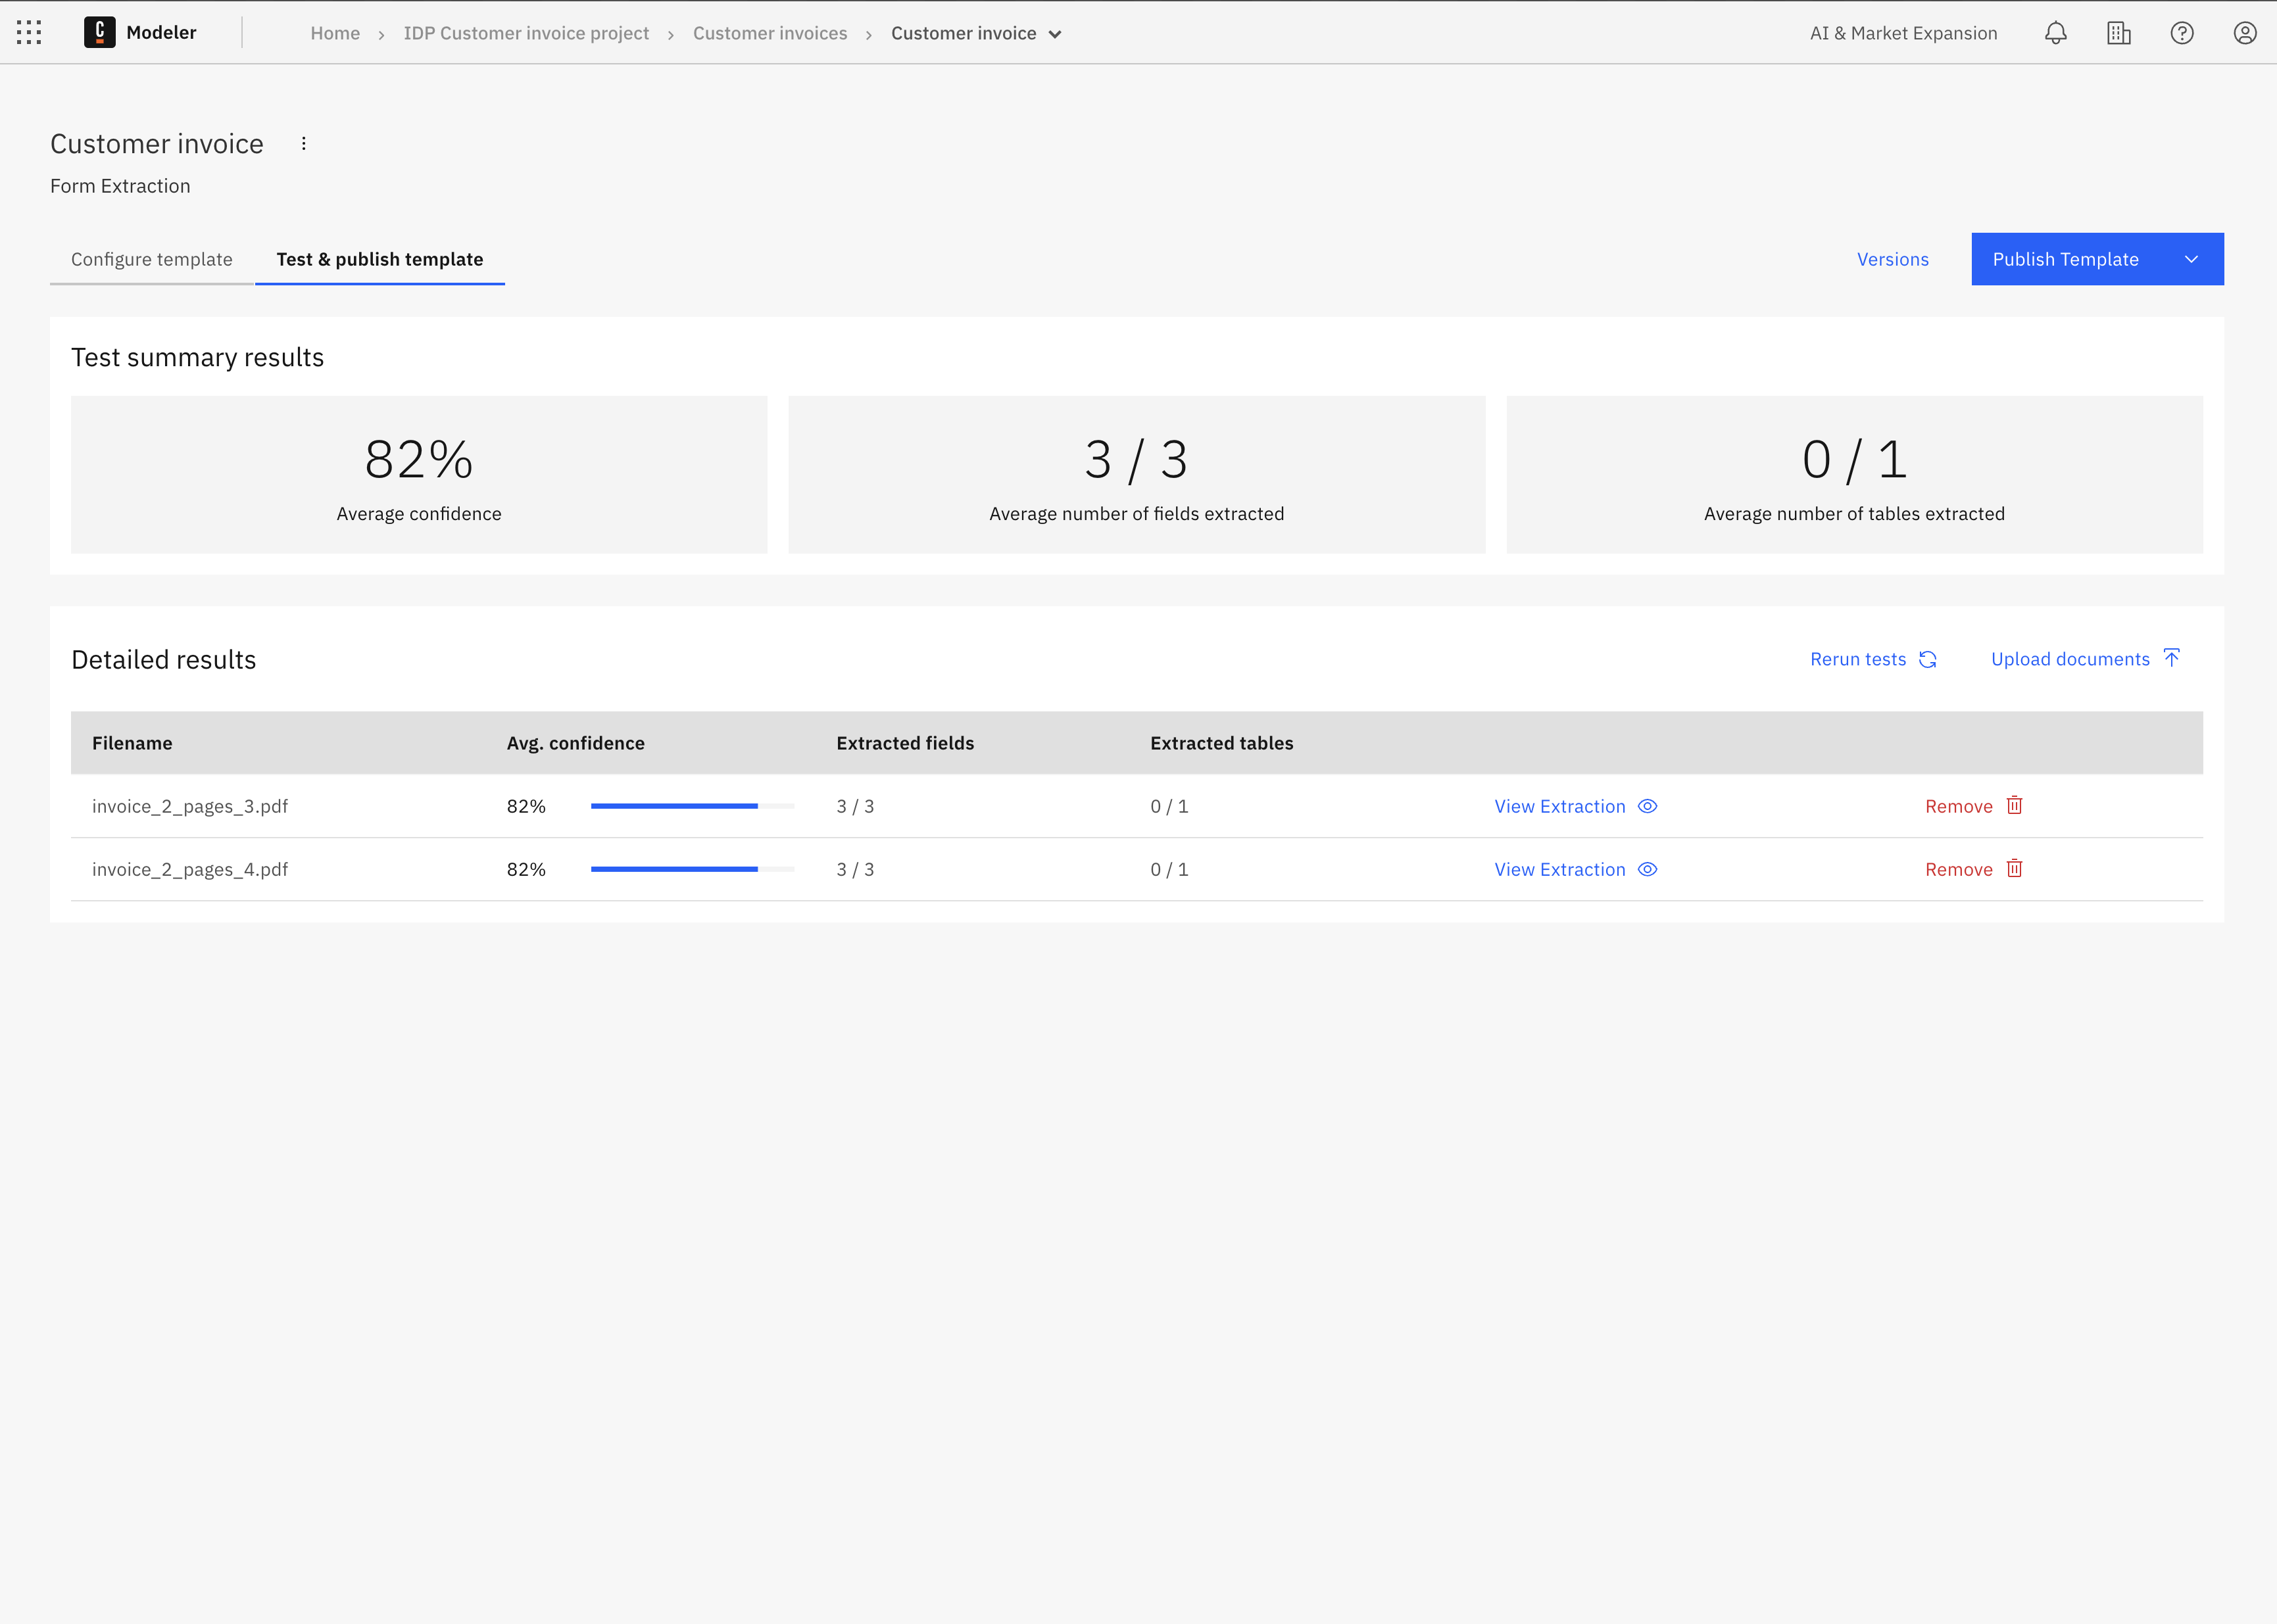The image size is (2277, 1624).
Task: Click the Customer invoice current breadcrumb
Action: [964, 33]
